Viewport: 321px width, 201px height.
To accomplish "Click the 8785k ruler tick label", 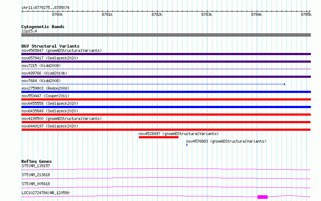I will tap(306, 14).
